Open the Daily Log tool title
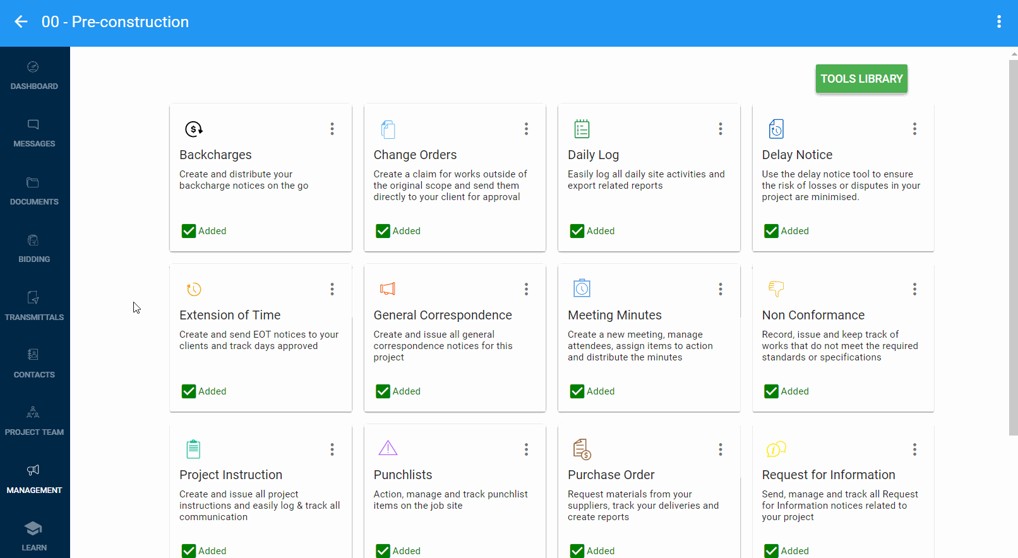1018x558 pixels. [x=593, y=155]
